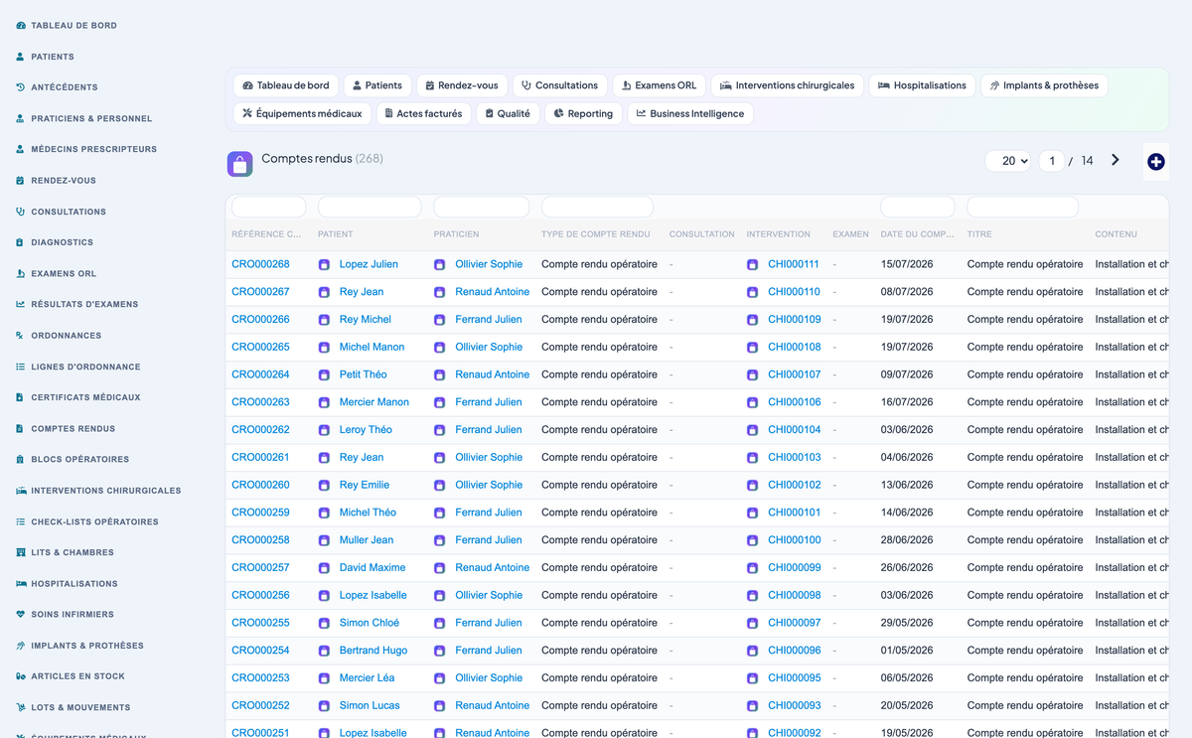
Task: Go to next page with the chevron arrow
Action: 1116,160
